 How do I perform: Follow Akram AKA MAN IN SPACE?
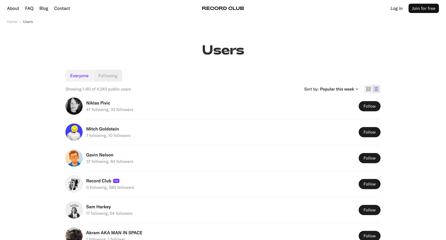369,236
